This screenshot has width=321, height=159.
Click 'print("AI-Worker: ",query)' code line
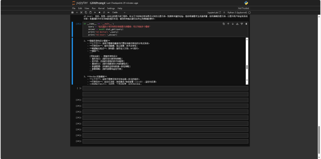click(x=103, y=32)
